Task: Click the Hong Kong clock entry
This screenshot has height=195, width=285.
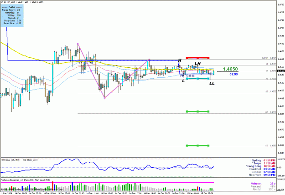Action: [261, 166]
